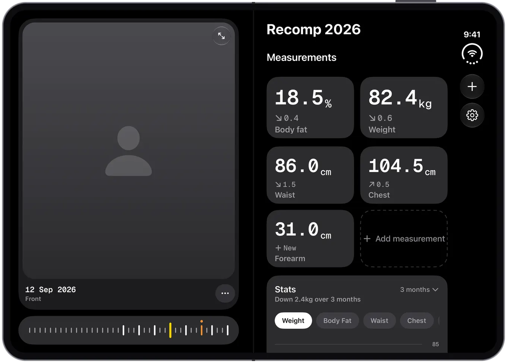Open settings with the gear icon
Screen dimensions: 507x363
tap(472, 115)
